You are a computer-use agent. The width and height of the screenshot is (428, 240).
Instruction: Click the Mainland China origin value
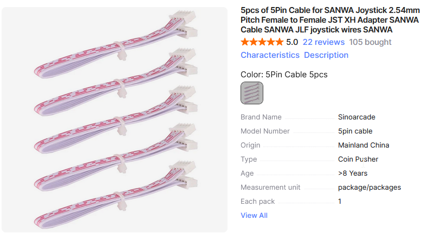pos(364,145)
